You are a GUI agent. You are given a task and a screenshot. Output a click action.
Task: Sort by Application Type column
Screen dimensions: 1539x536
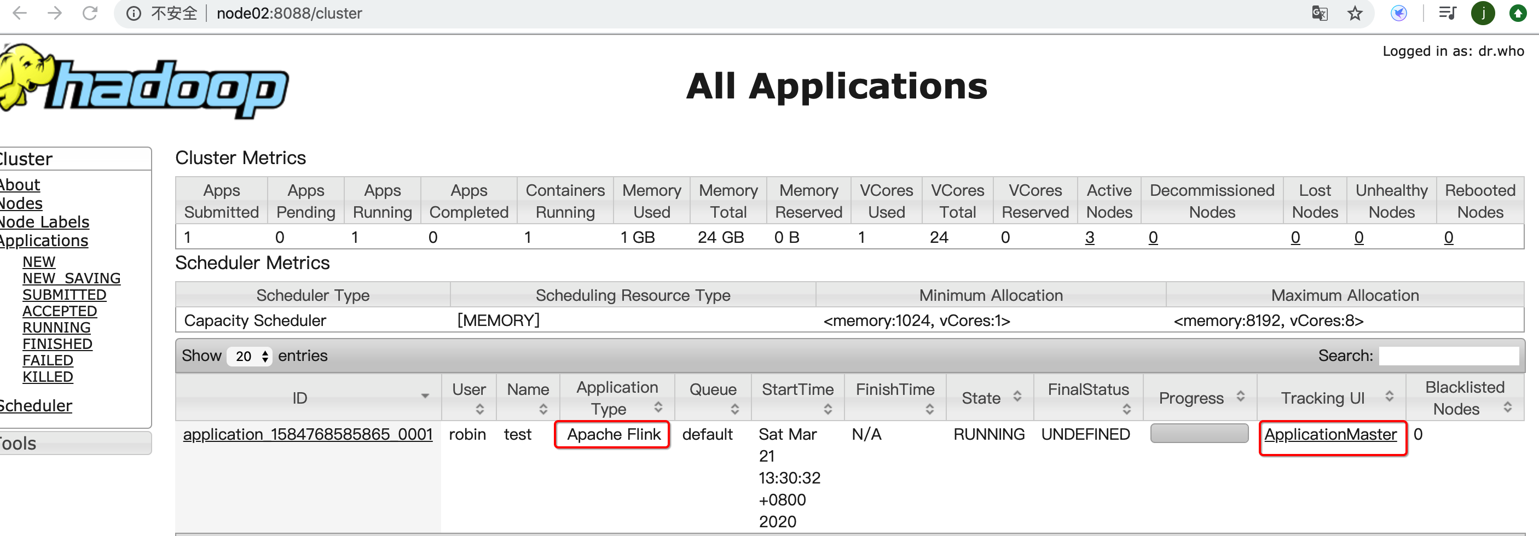point(617,398)
